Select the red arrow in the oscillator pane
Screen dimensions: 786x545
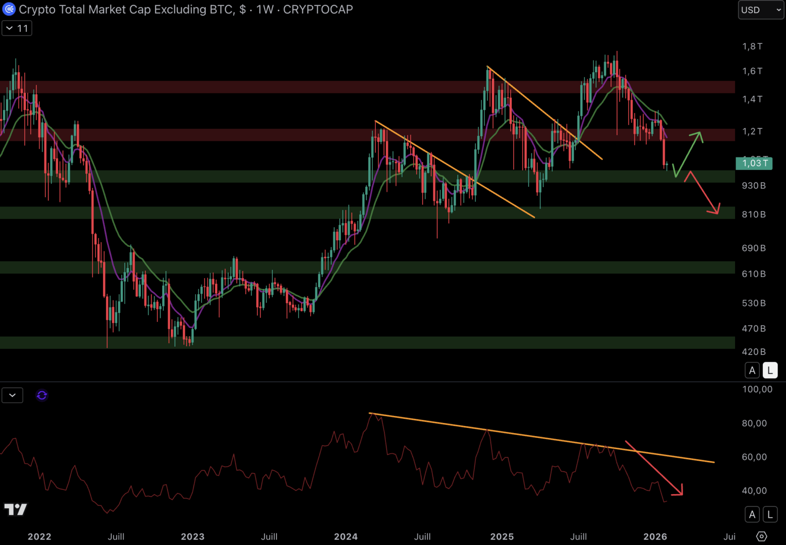pyautogui.click(x=655, y=468)
